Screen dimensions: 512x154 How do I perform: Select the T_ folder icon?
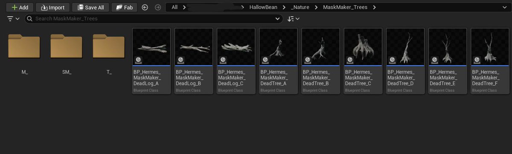click(x=109, y=46)
